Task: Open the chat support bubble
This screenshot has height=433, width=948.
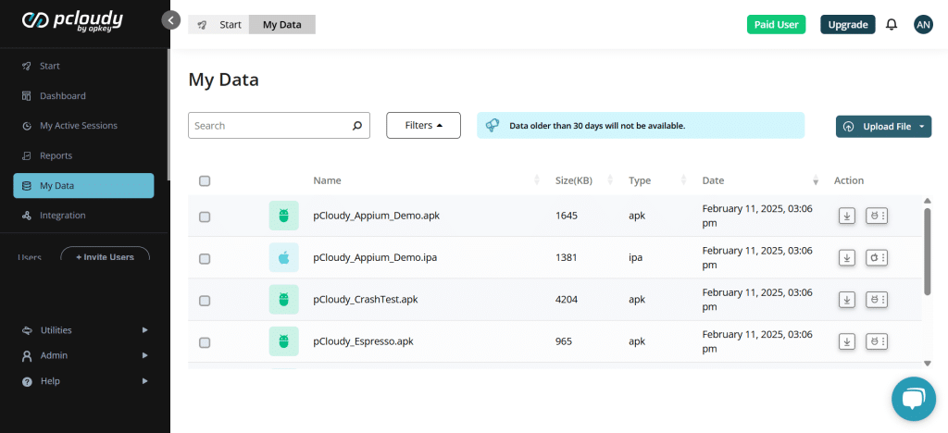Action: pyautogui.click(x=913, y=399)
